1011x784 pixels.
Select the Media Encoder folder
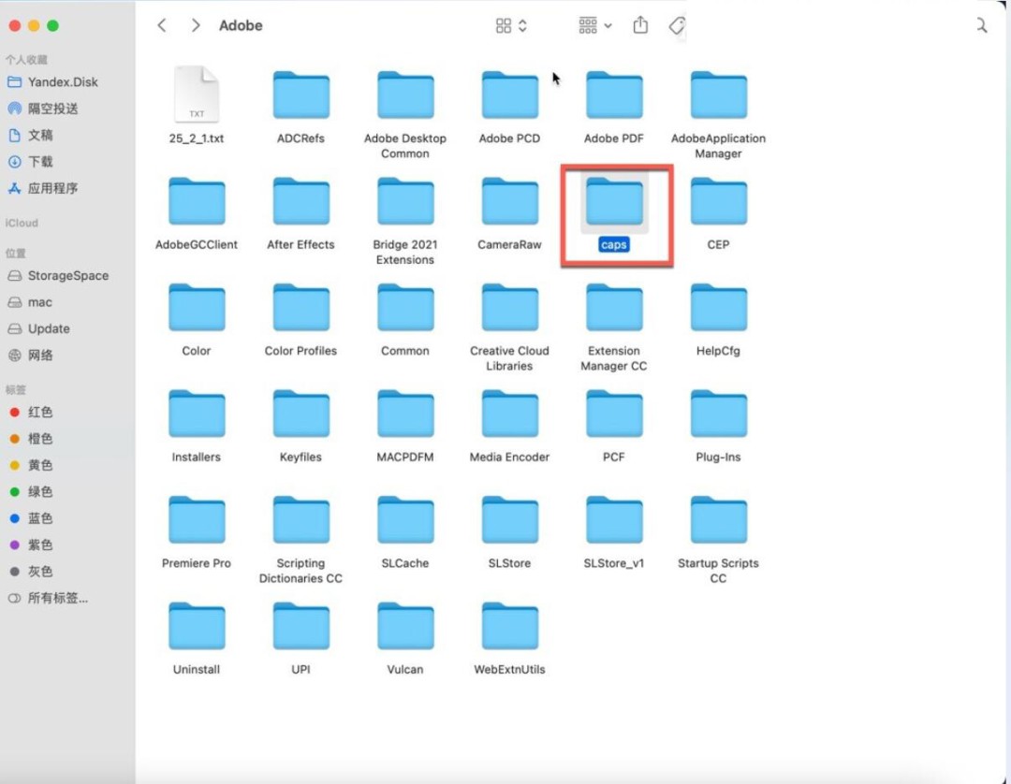(x=509, y=415)
